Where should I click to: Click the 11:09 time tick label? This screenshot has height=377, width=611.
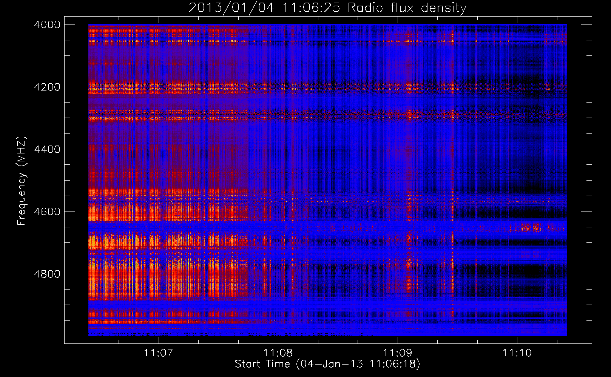(397, 353)
